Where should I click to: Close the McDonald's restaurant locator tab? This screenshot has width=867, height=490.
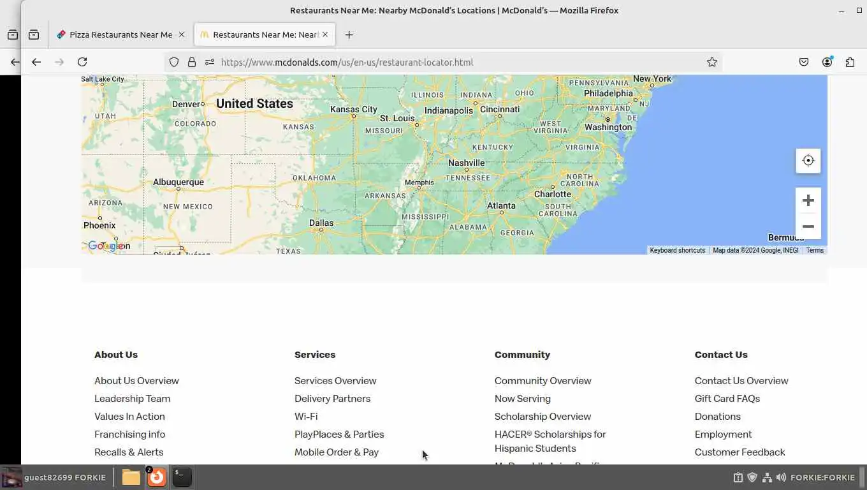pyautogui.click(x=325, y=34)
